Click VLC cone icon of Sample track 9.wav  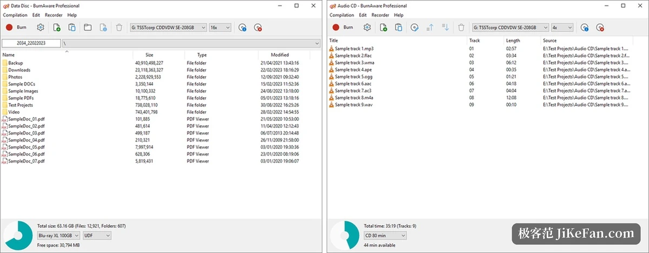332,105
